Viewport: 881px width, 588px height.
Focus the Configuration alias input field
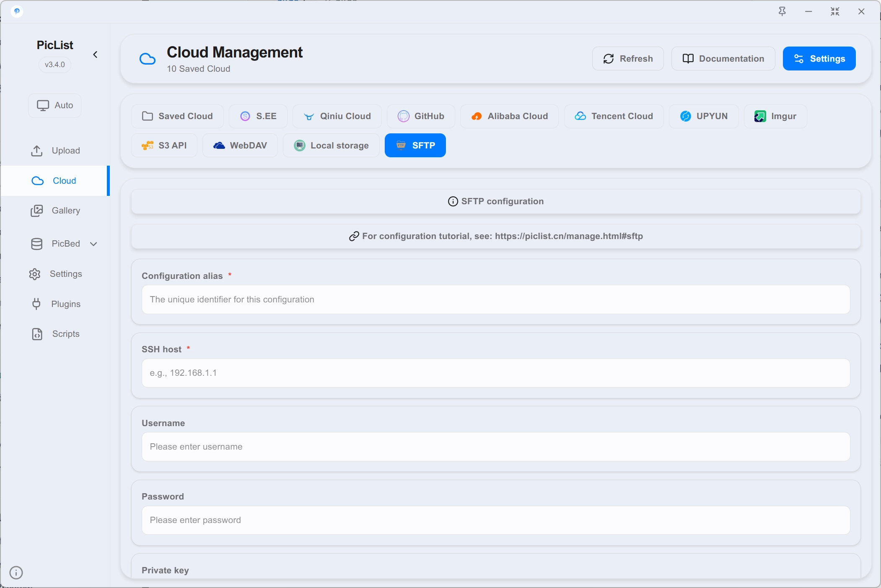[496, 299]
